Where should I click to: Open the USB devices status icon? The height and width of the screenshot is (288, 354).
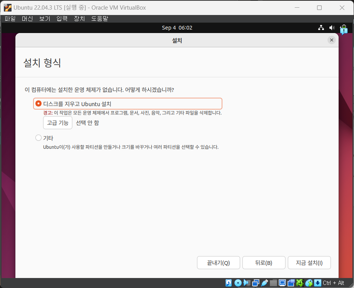[x=265, y=283]
